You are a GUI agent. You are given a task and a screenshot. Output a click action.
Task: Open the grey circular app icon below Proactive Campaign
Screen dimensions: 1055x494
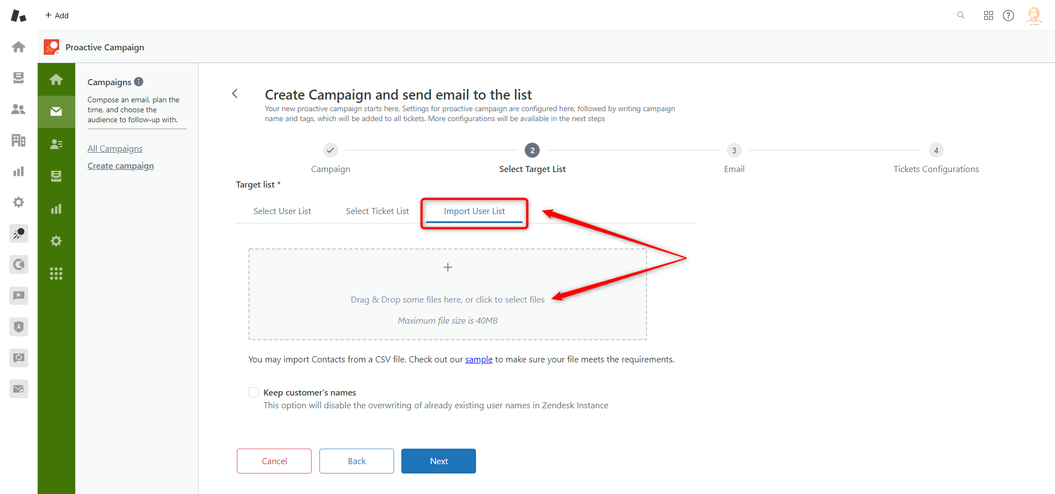point(19,264)
